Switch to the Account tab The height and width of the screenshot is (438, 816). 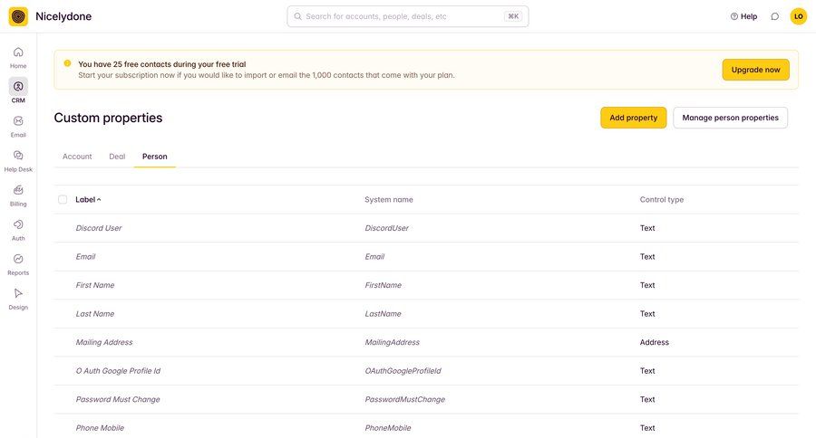(x=77, y=157)
